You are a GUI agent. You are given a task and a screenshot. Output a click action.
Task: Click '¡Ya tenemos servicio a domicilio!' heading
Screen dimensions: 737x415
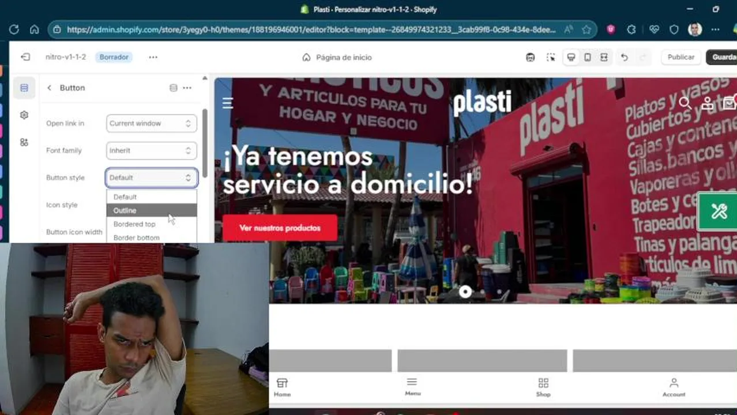pos(348,170)
